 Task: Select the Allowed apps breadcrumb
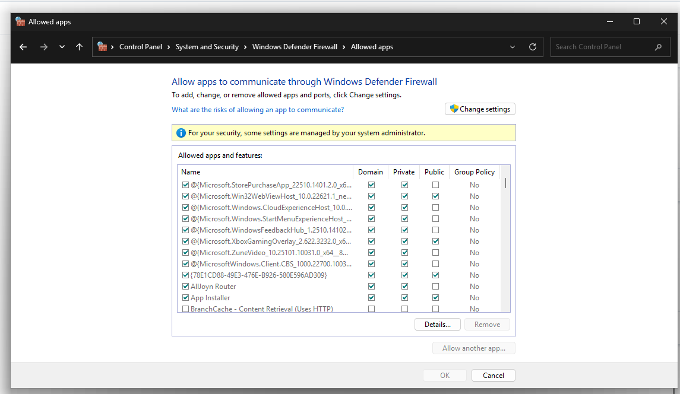click(x=372, y=47)
